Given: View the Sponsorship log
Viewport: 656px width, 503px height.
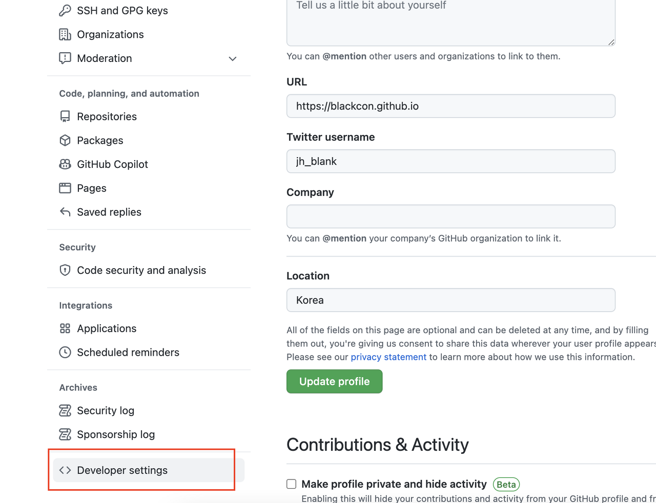Looking at the screenshot, I should [x=116, y=434].
